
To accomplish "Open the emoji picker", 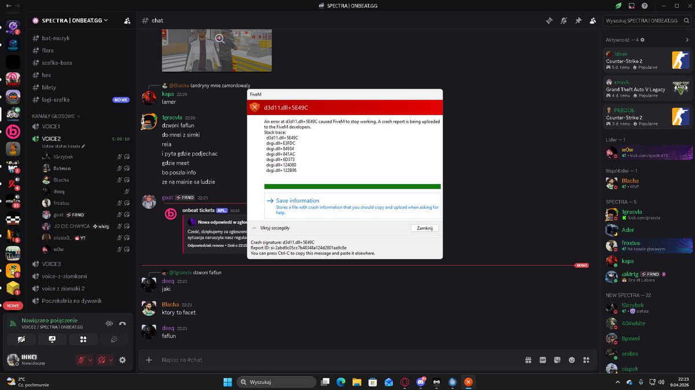I will (572, 360).
